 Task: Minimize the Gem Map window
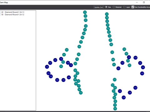[x=137, y=2]
